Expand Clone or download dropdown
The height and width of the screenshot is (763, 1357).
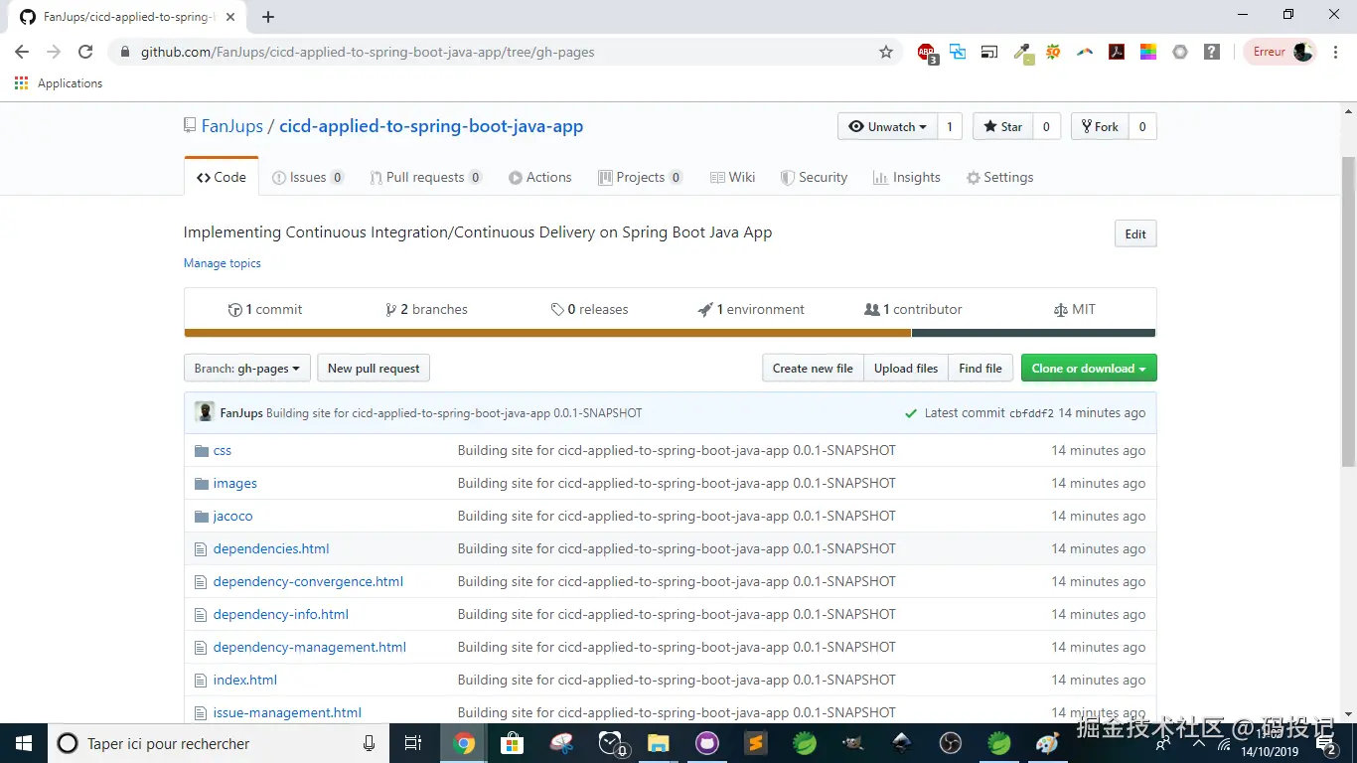coord(1089,369)
